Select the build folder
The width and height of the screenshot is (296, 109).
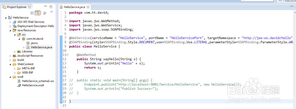click(x=21, y=60)
